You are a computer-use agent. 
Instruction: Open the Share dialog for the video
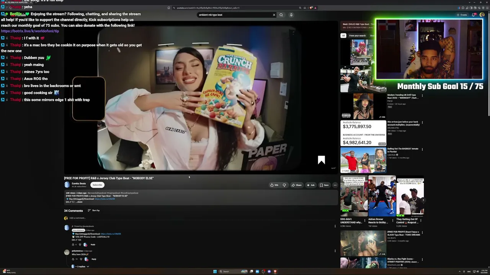click(297, 185)
